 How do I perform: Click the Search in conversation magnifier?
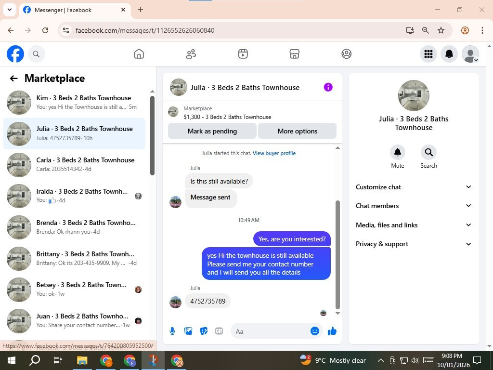click(428, 152)
